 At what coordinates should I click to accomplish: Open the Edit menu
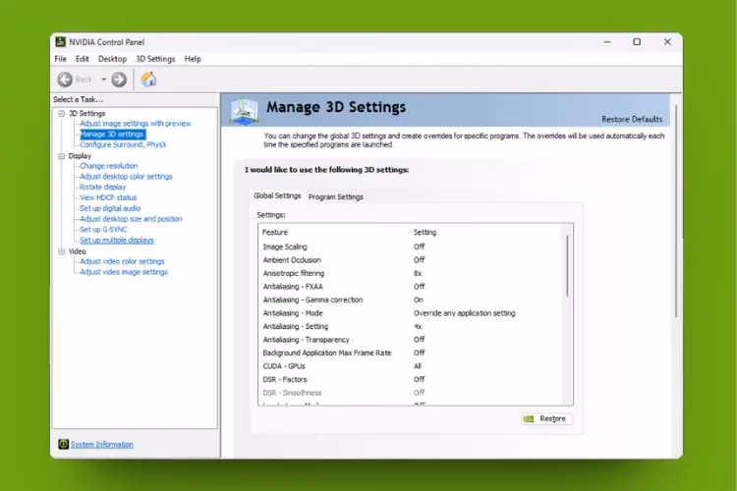click(x=83, y=59)
